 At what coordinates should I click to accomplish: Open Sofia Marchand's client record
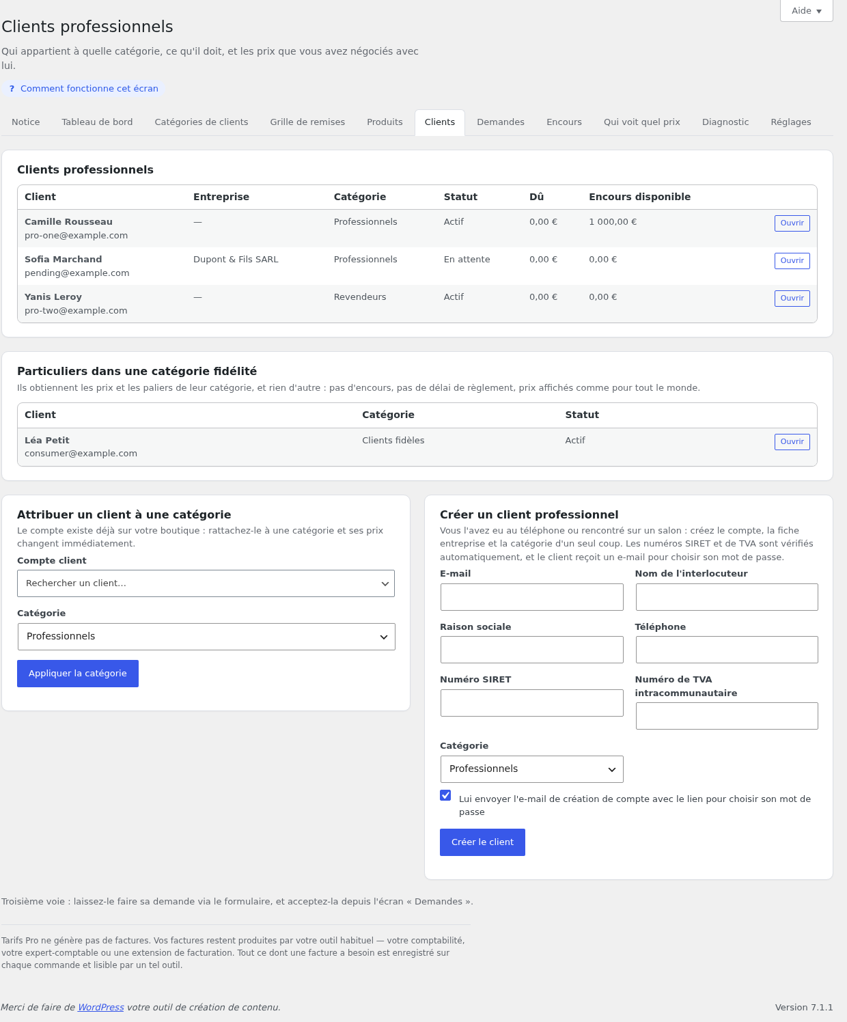point(792,261)
